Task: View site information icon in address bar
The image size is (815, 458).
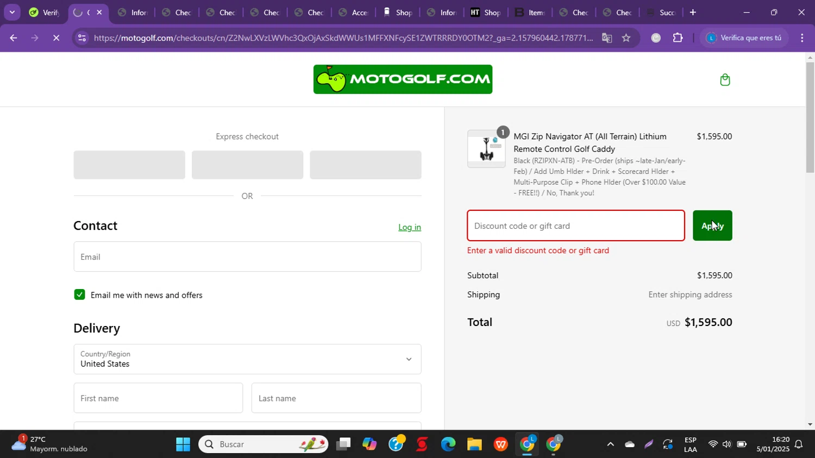Action: 81,38
